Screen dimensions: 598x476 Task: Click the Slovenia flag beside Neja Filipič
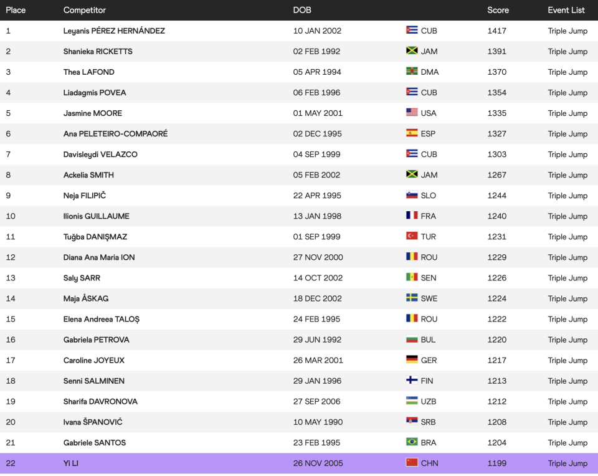(412, 195)
